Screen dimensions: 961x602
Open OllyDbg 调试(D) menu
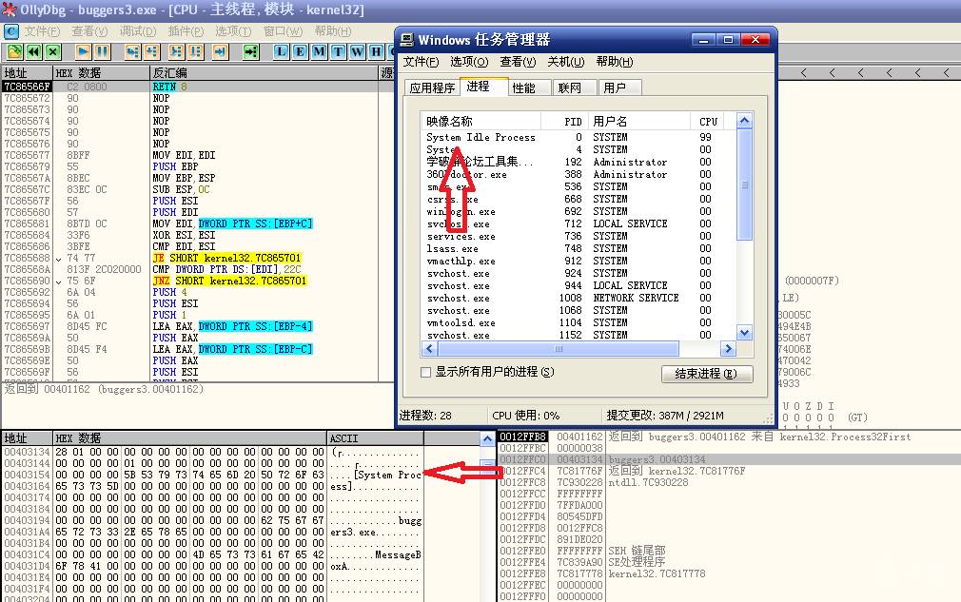tap(138, 31)
